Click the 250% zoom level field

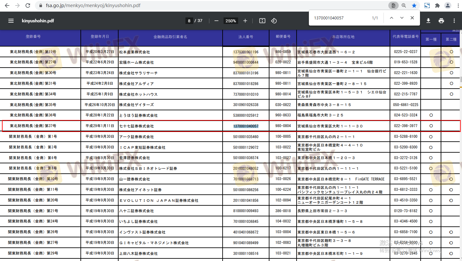point(231,21)
